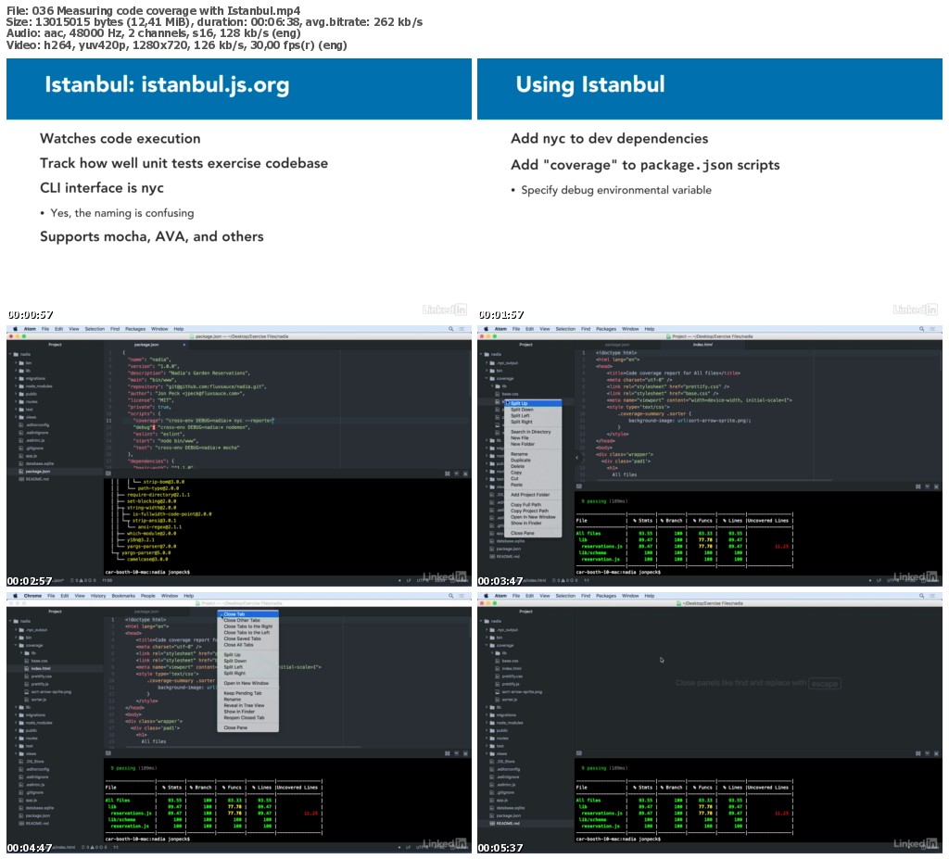Maximize the terminal panel in the 00:05:37 frame

tap(918, 753)
